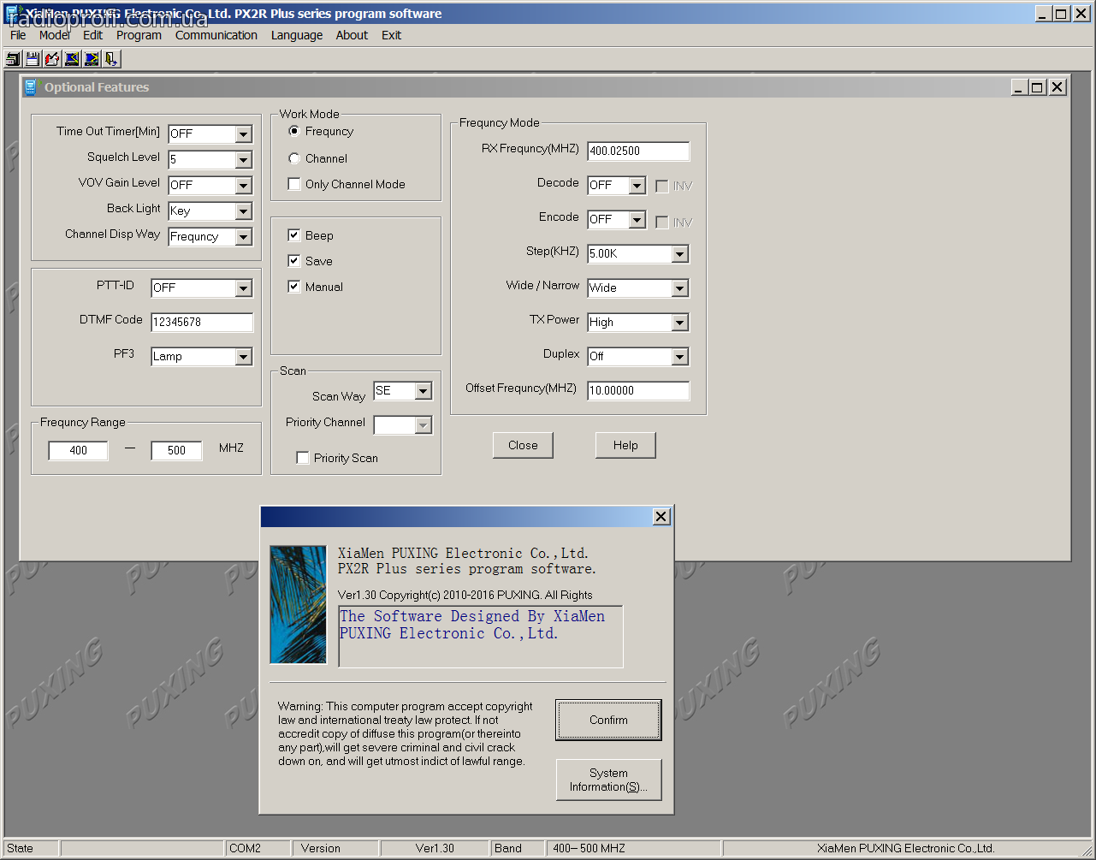Click the Confirm button in About dialog

[x=608, y=720]
